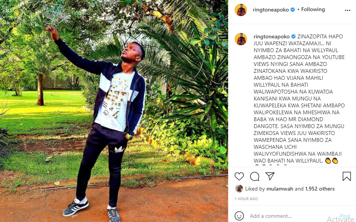356x222 pixels.
Task: Click the verified badge beside caption username
Action: click(x=293, y=36)
